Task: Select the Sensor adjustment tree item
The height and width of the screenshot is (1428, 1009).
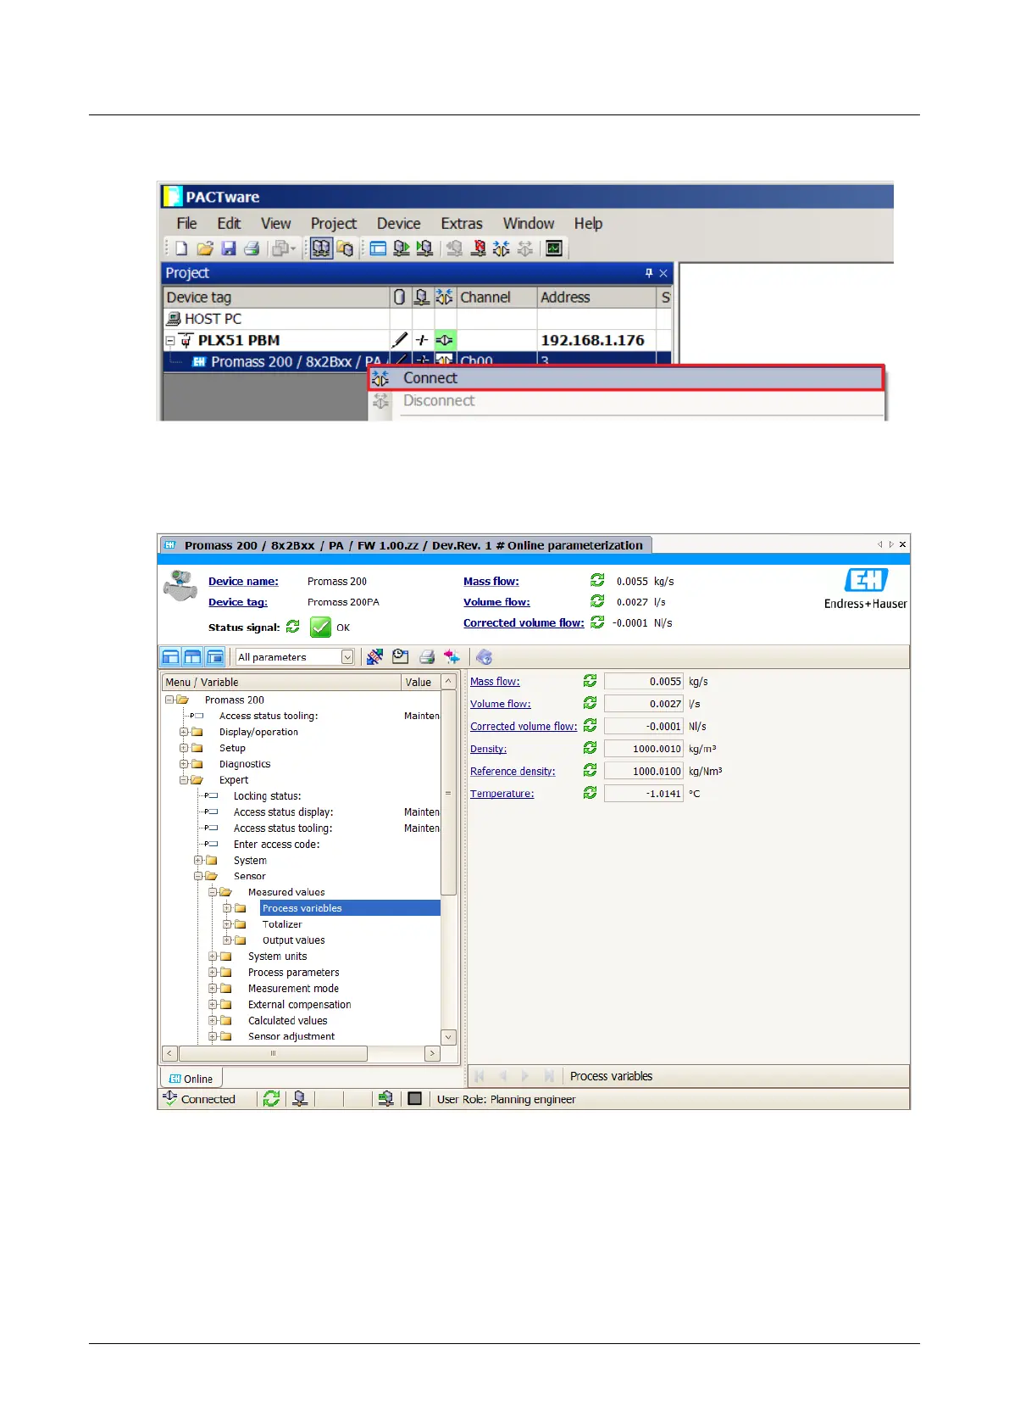Action: click(x=291, y=1036)
